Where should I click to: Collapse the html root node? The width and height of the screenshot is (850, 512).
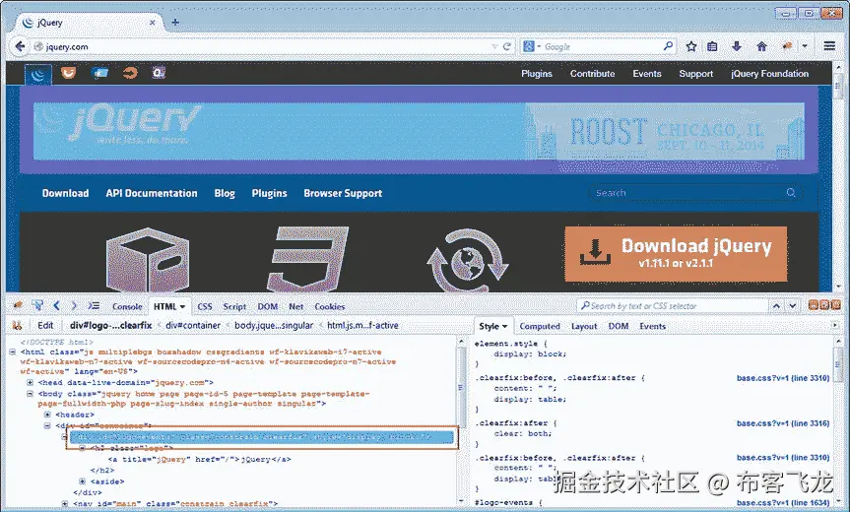click(x=12, y=352)
